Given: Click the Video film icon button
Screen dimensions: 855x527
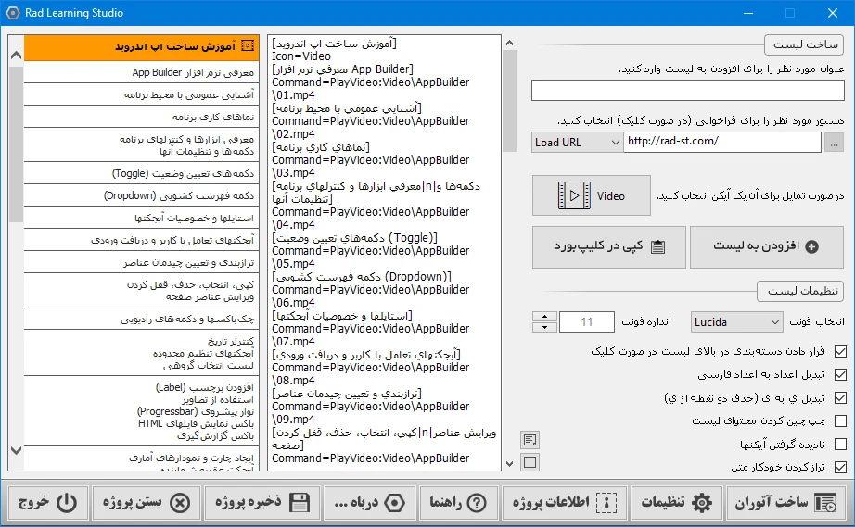Looking at the screenshot, I should coord(591,196).
